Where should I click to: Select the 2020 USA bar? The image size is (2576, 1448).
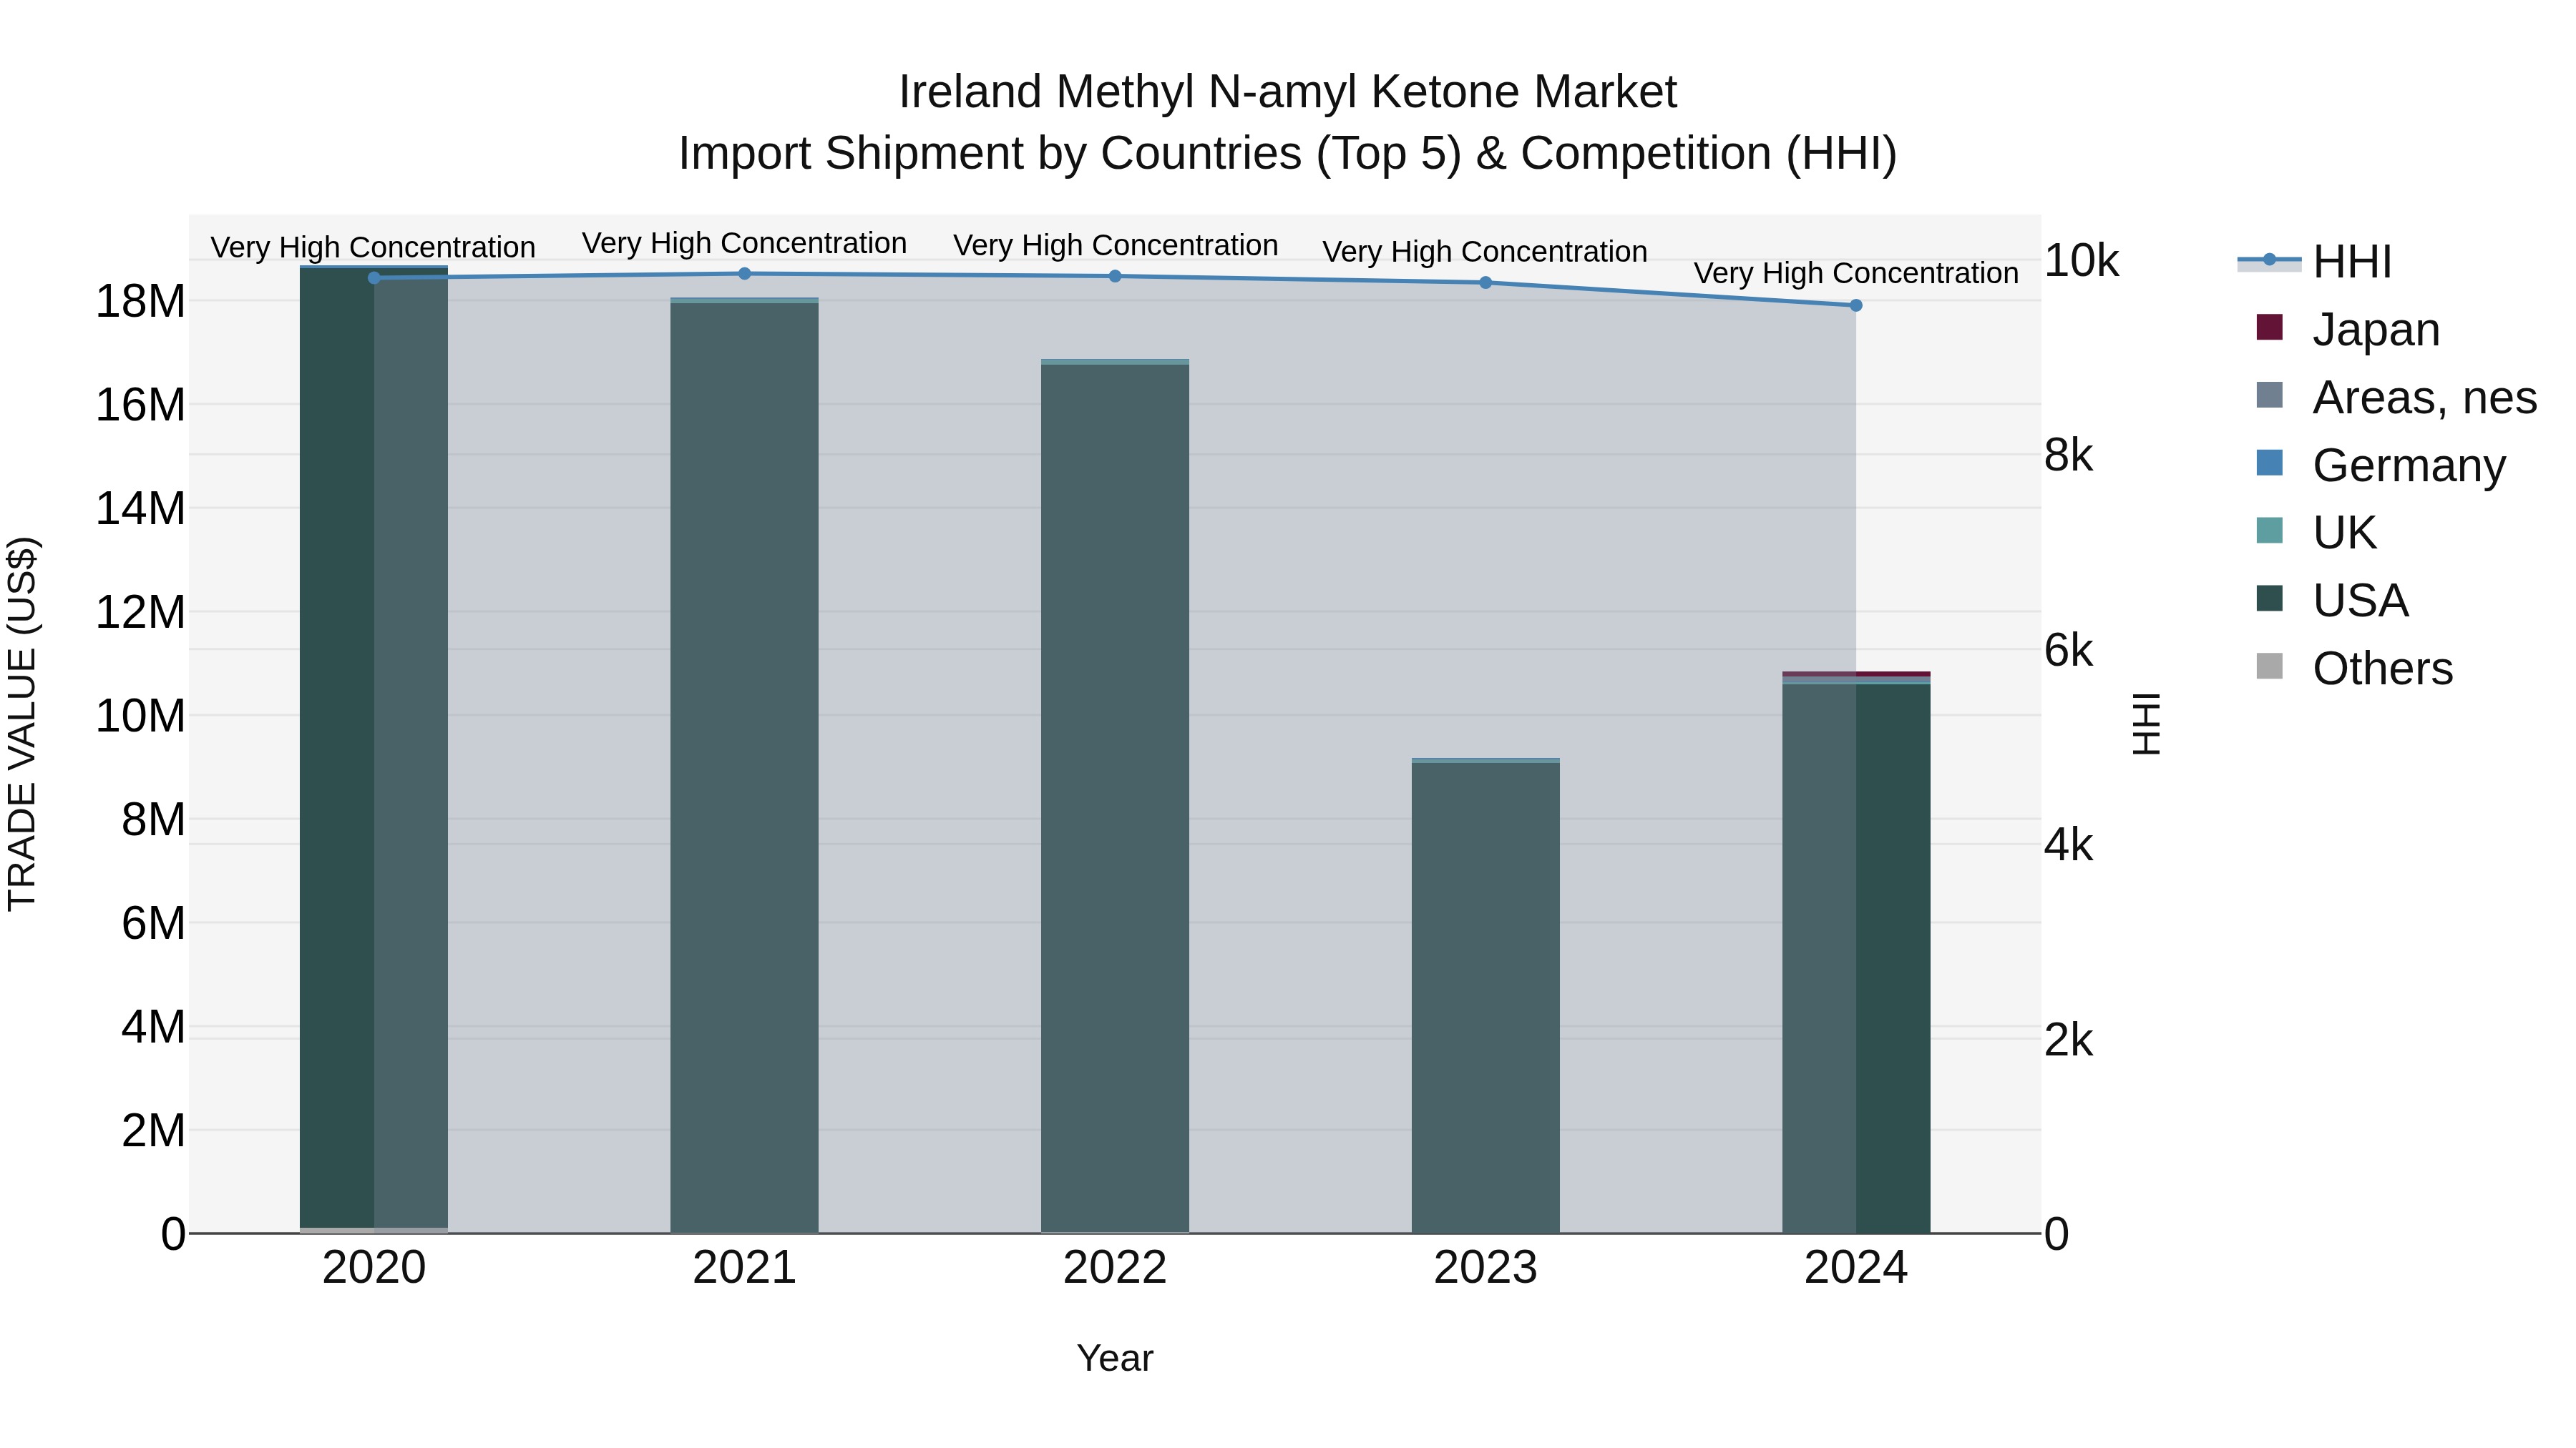coord(374,747)
